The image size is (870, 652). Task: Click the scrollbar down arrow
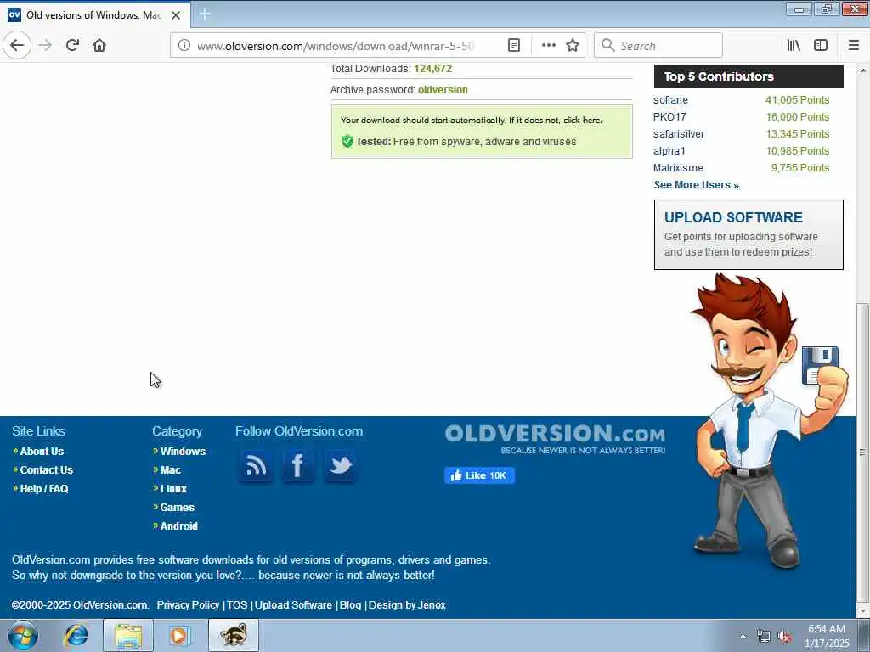point(862,611)
